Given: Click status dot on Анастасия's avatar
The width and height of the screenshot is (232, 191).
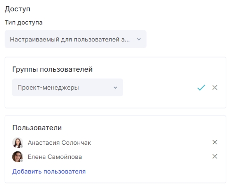Looking at the screenshot, I should (22, 147).
